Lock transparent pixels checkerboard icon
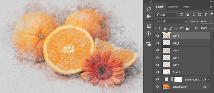The height and width of the screenshot is (93, 214). pyautogui.click(x=165, y=28)
